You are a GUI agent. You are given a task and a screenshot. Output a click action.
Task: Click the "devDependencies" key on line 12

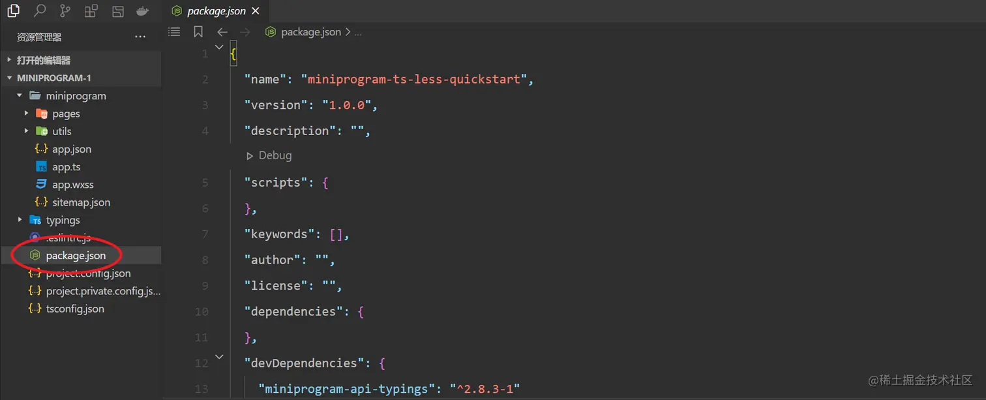[305, 363]
